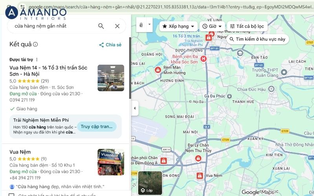Click the Vua Nệm pin on the map
Screen dimensions: 314x196
[x=200, y=176]
